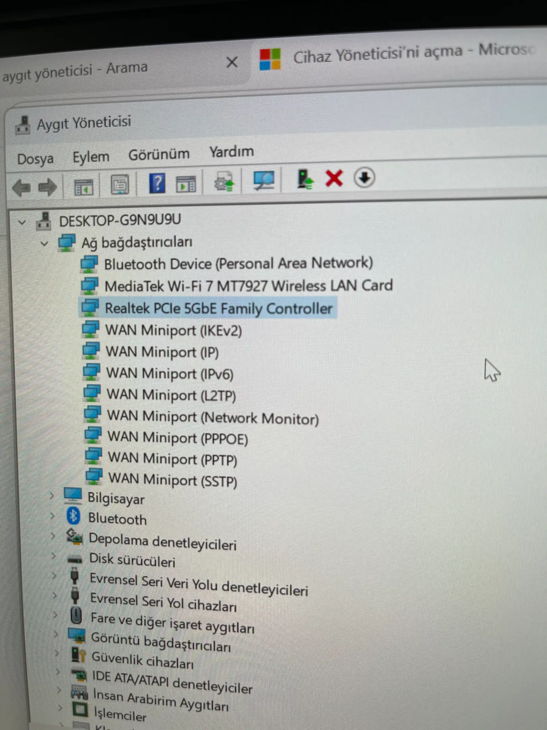The width and height of the screenshot is (547, 730).
Task: Click the red X Uninstall device icon
Action: [x=334, y=178]
